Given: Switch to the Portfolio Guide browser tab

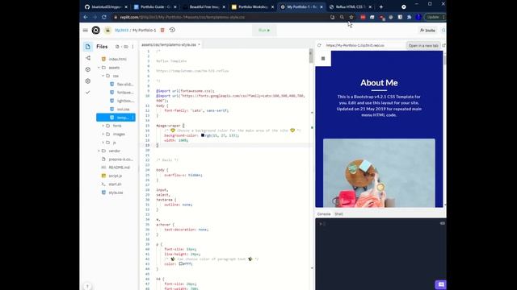Looking at the screenshot, I should point(155,7).
